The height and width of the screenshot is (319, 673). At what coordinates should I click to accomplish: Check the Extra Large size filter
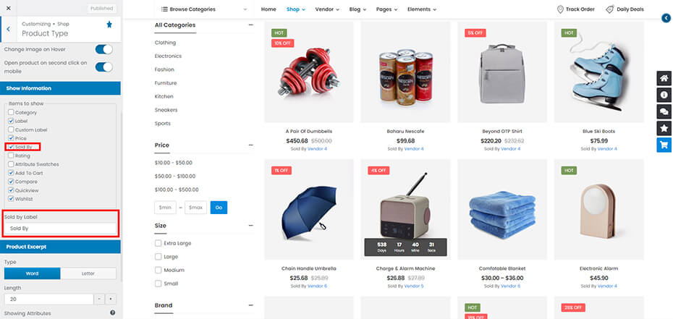[158, 243]
